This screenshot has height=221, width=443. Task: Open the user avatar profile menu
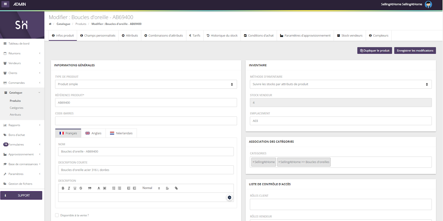tap(428, 5)
